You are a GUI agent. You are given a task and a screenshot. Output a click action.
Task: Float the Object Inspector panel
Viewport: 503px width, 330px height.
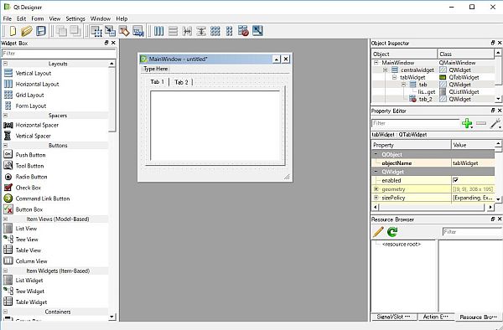pyautogui.click(x=492, y=43)
